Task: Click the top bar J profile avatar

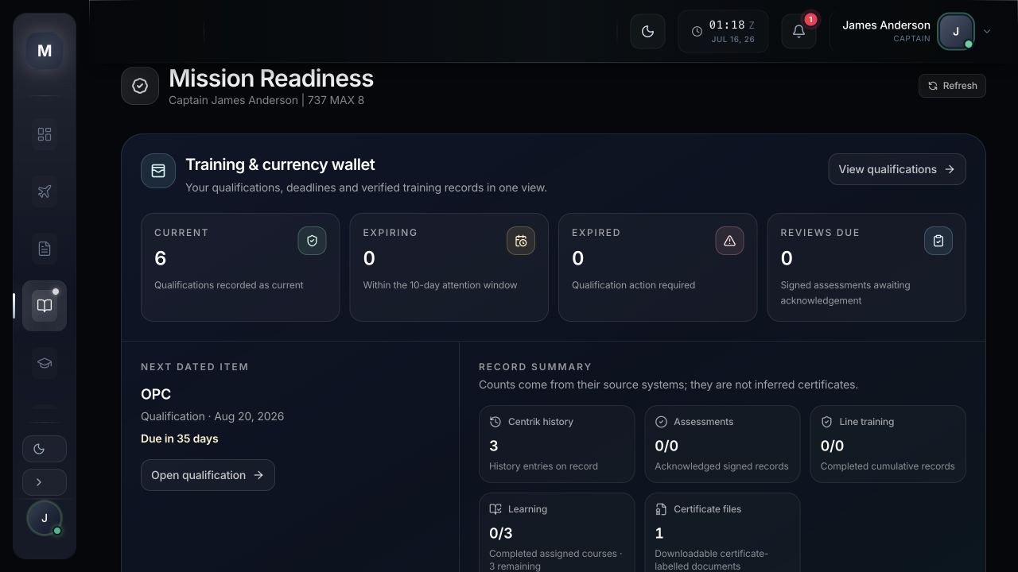Action: click(956, 32)
